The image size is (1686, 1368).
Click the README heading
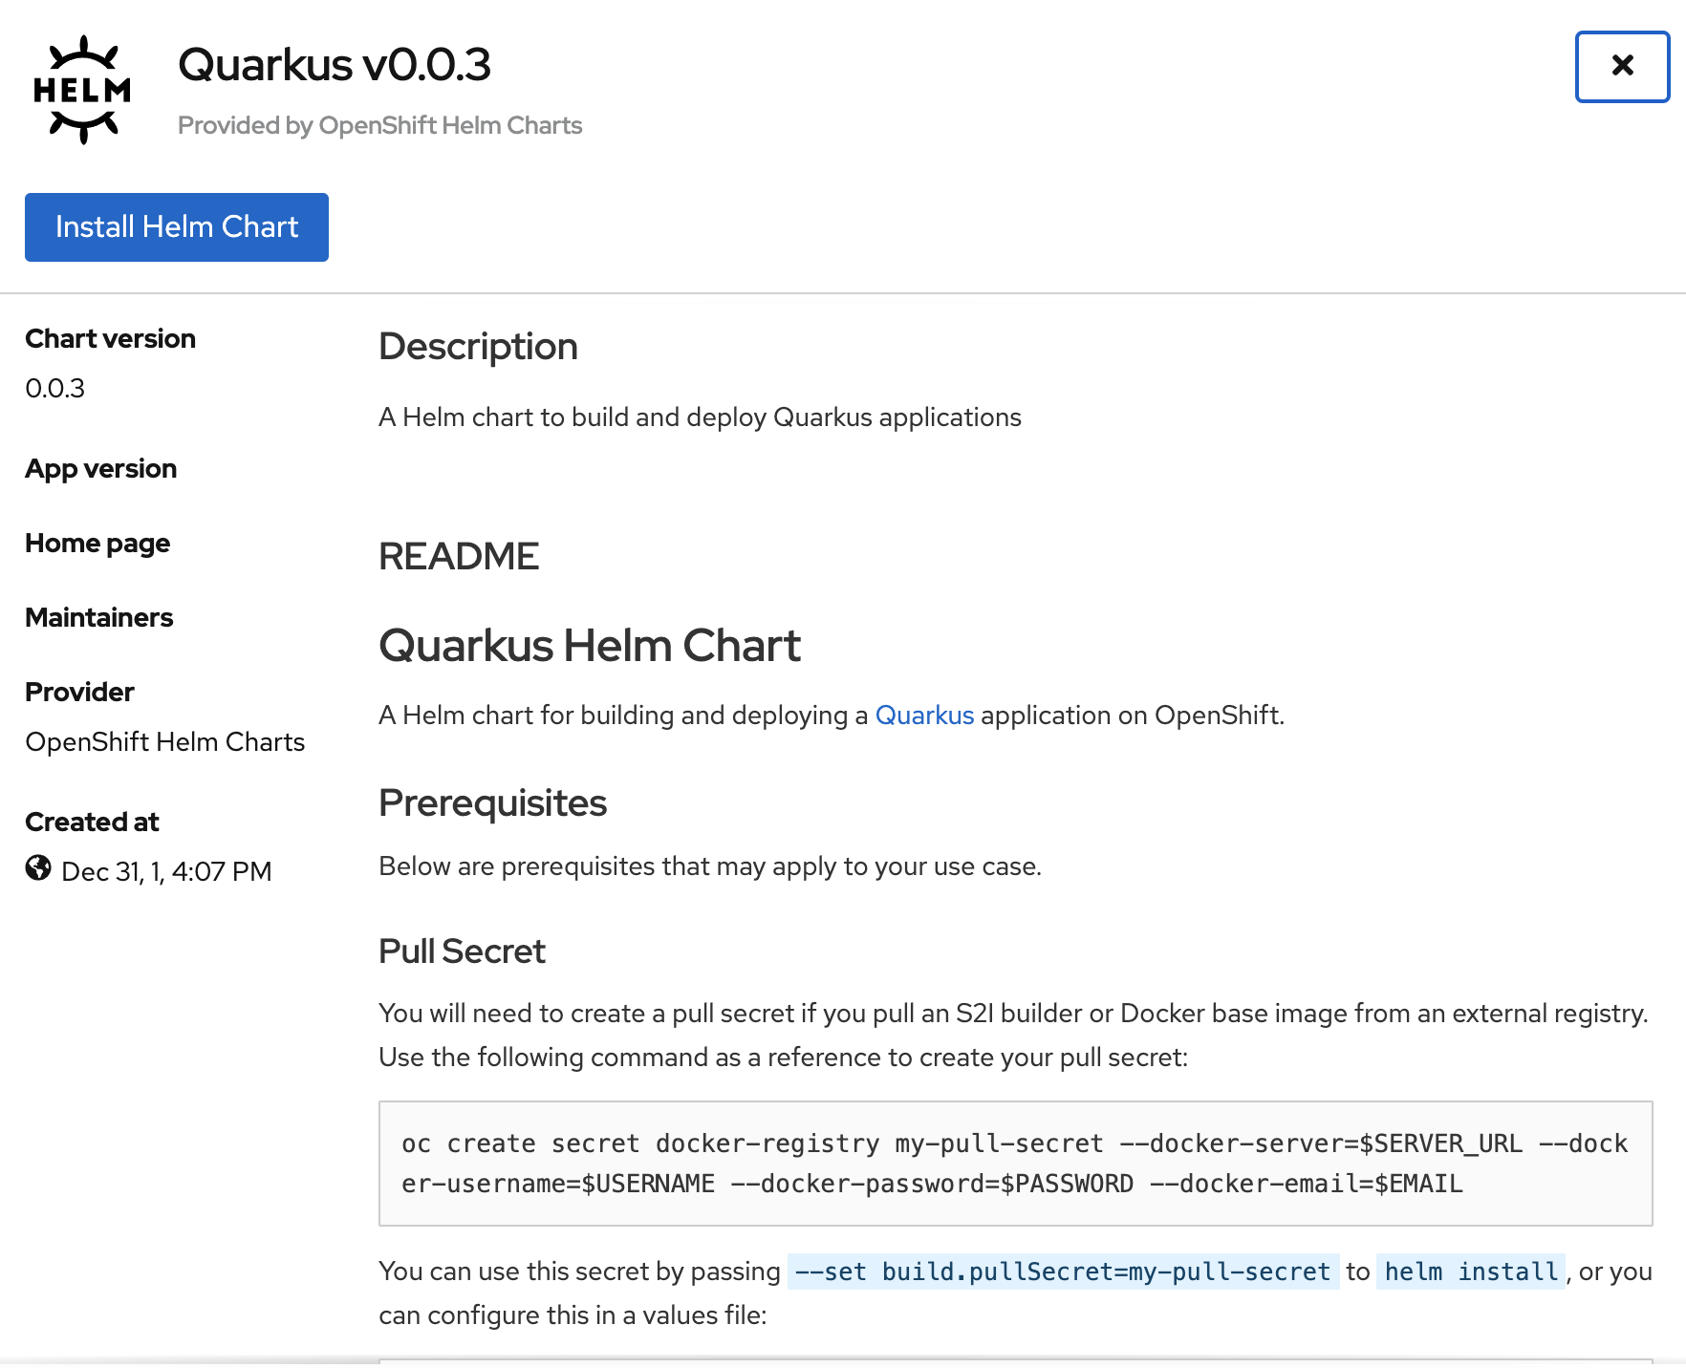459,555
